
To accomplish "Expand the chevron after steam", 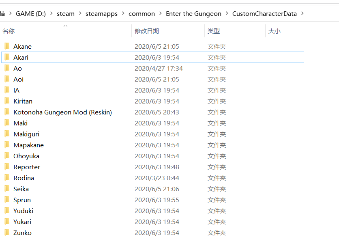I will point(80,13).
